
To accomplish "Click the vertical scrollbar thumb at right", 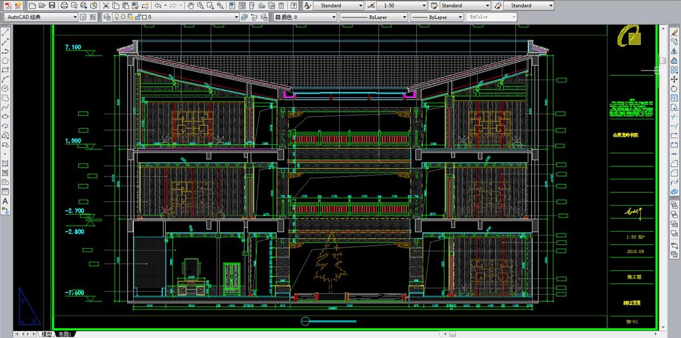I will click(x=662, y=60).
